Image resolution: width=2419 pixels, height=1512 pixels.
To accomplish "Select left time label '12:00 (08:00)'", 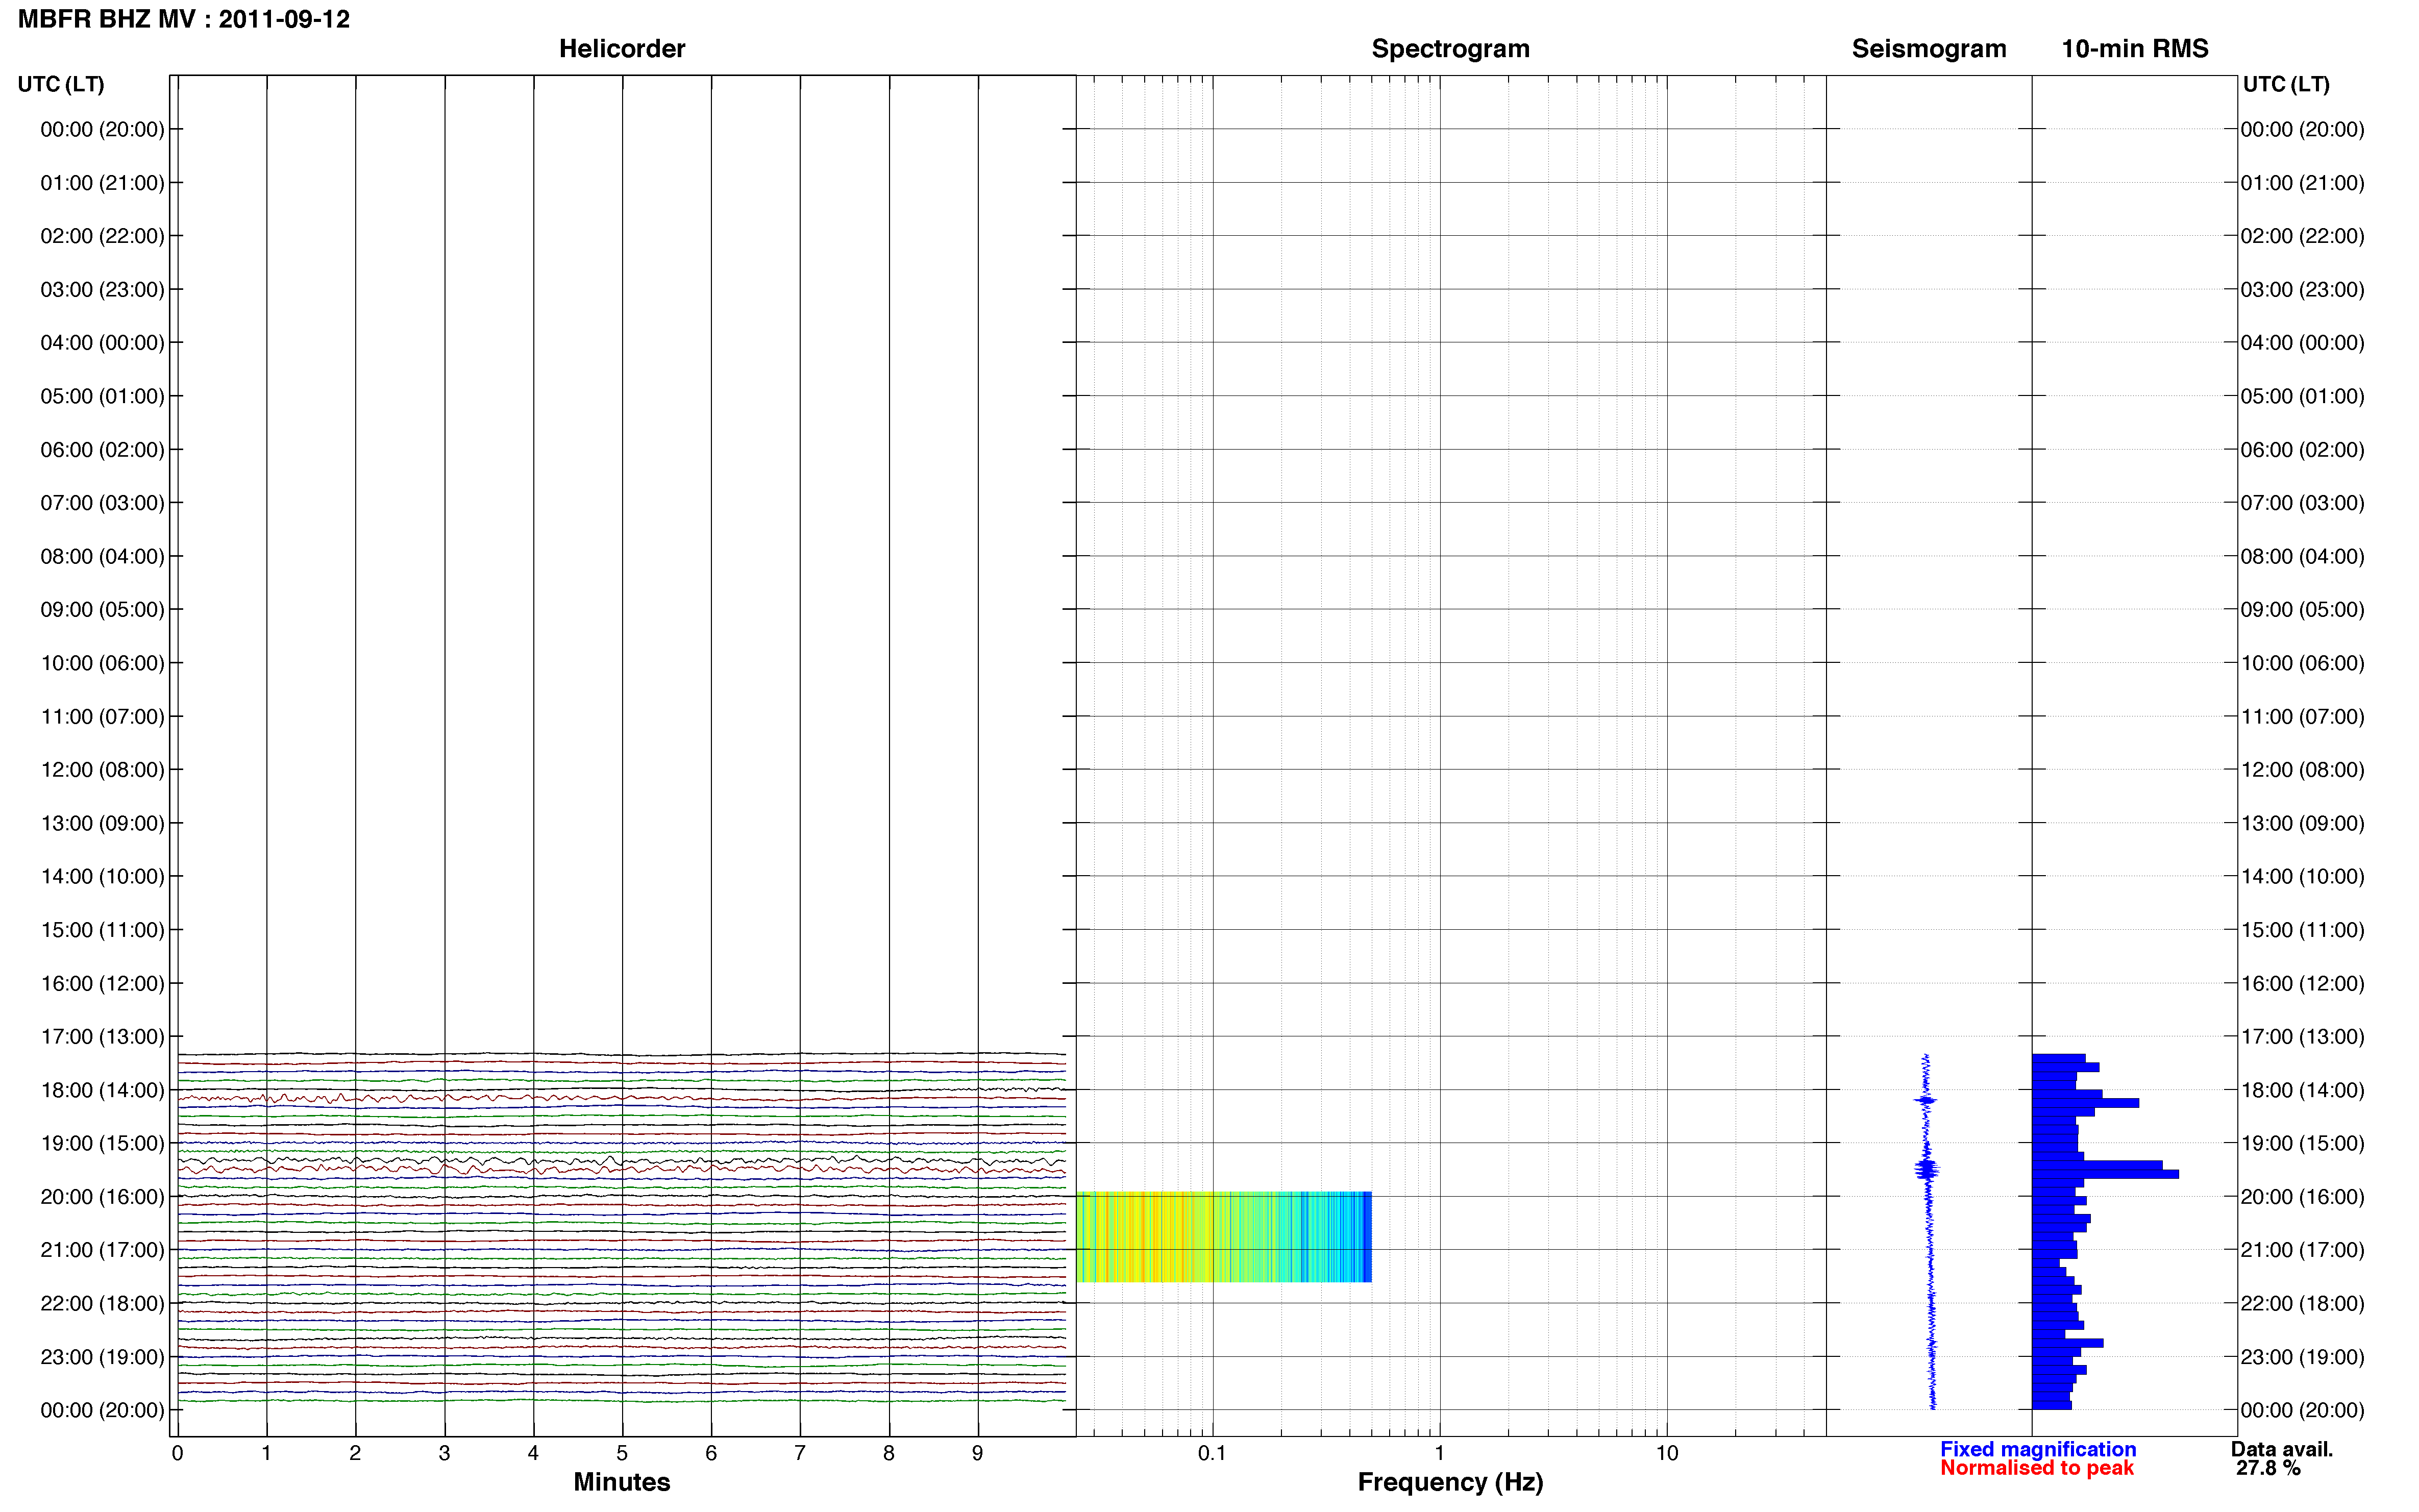I will coord(102,770).
